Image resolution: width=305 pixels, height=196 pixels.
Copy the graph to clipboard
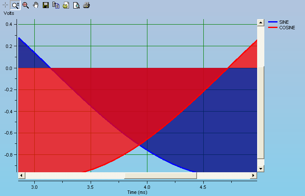click(x=55, y=6)
